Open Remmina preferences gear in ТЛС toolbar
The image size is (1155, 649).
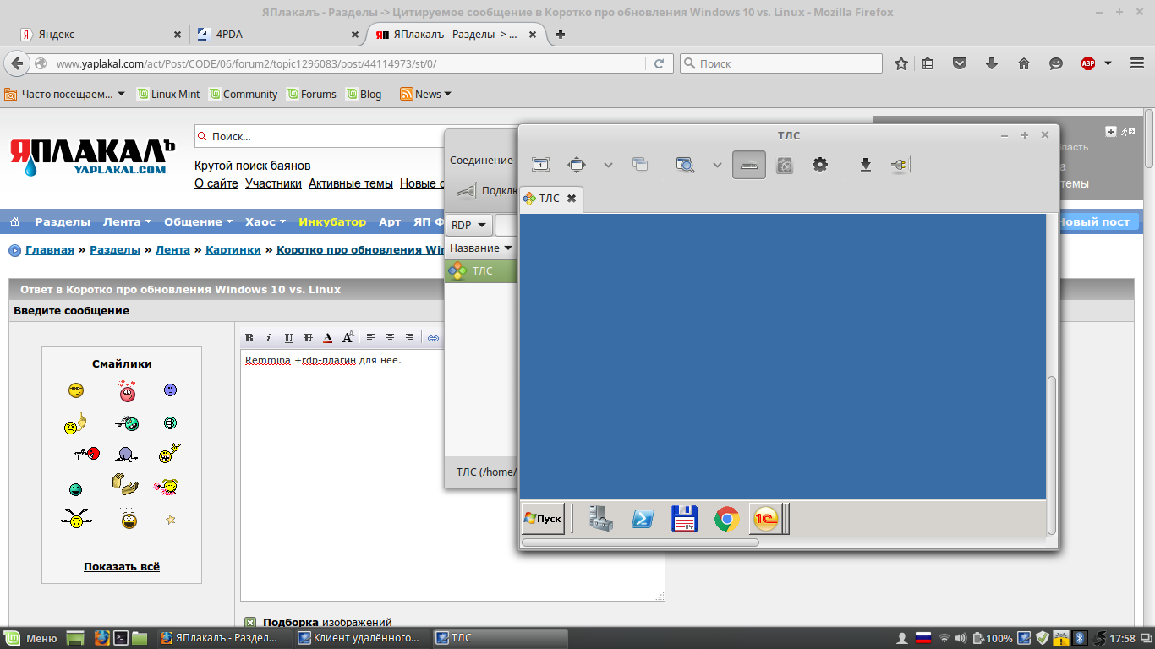tap(820, 165)
